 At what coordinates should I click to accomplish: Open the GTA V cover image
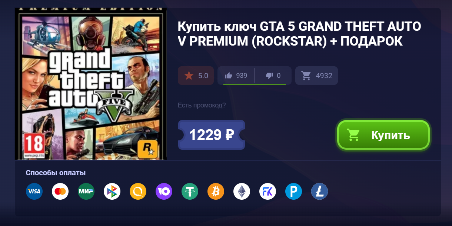coord(91,84)
